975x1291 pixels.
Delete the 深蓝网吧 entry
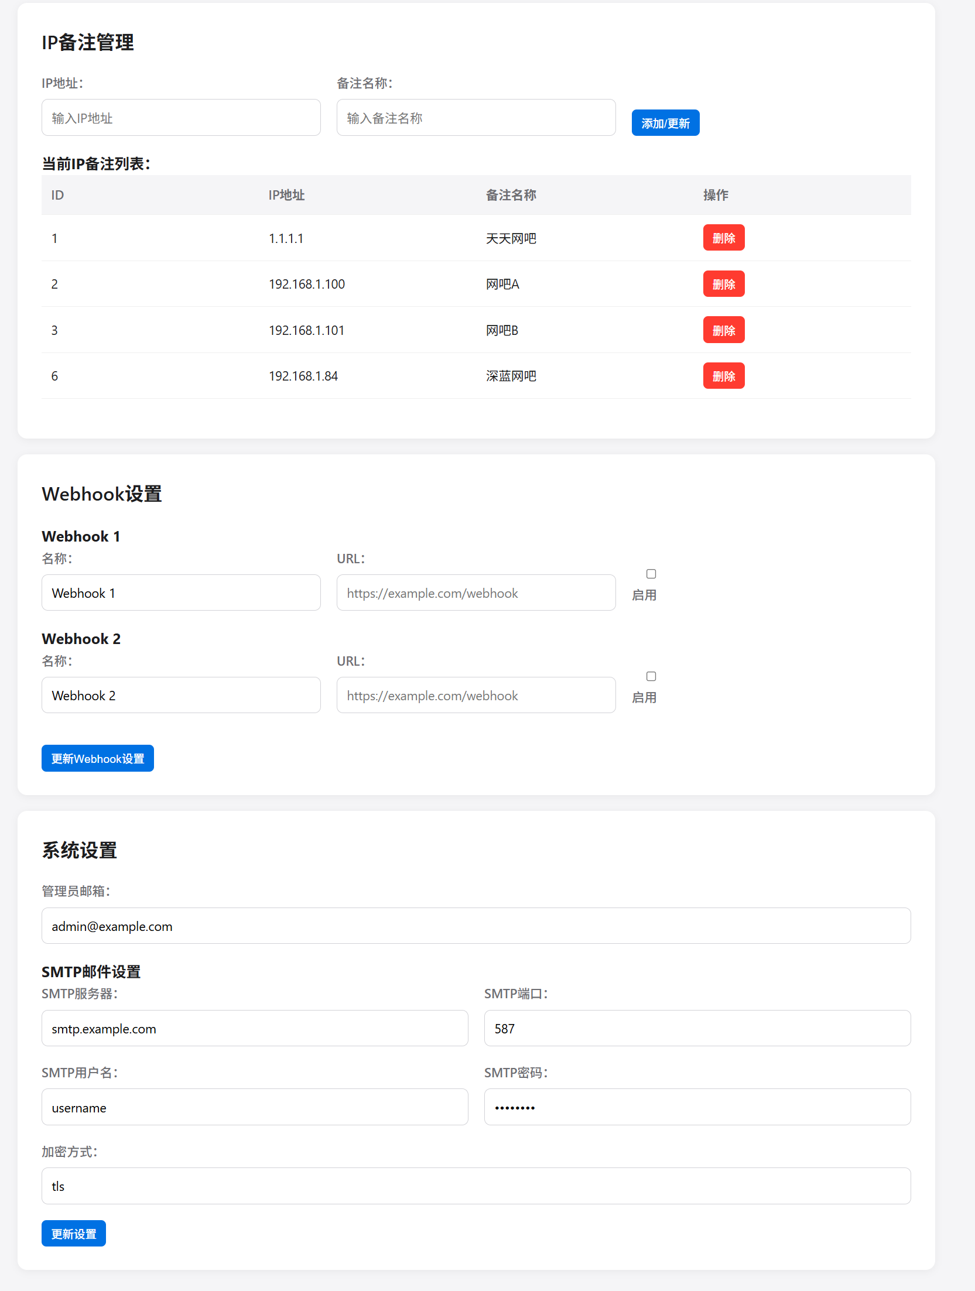click(x=724, y=375)
